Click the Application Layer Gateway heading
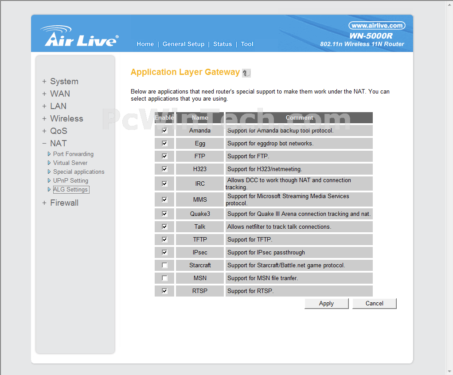Image resolution: width=453 pixels, height=375 pixels. pyautogui.click(x=185, y=72)
